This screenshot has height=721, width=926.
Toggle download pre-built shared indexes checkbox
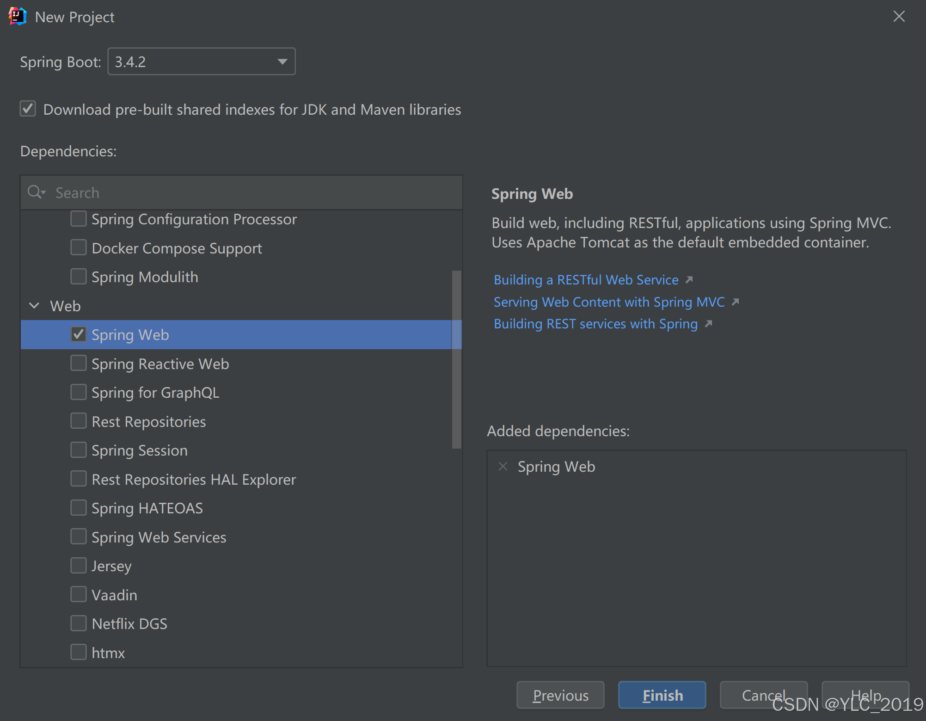(28, 109)
